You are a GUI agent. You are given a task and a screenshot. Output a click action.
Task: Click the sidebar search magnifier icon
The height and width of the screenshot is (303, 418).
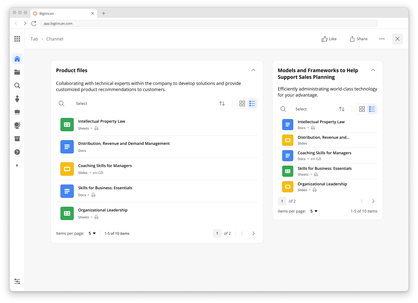tap(17, 85)
